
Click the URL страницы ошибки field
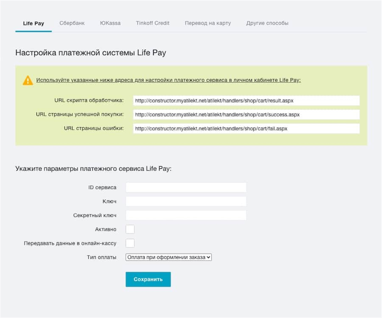[x=246, y=129]
